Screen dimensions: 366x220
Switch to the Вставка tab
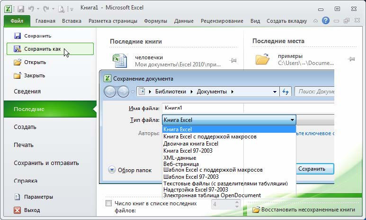point(71,21)
